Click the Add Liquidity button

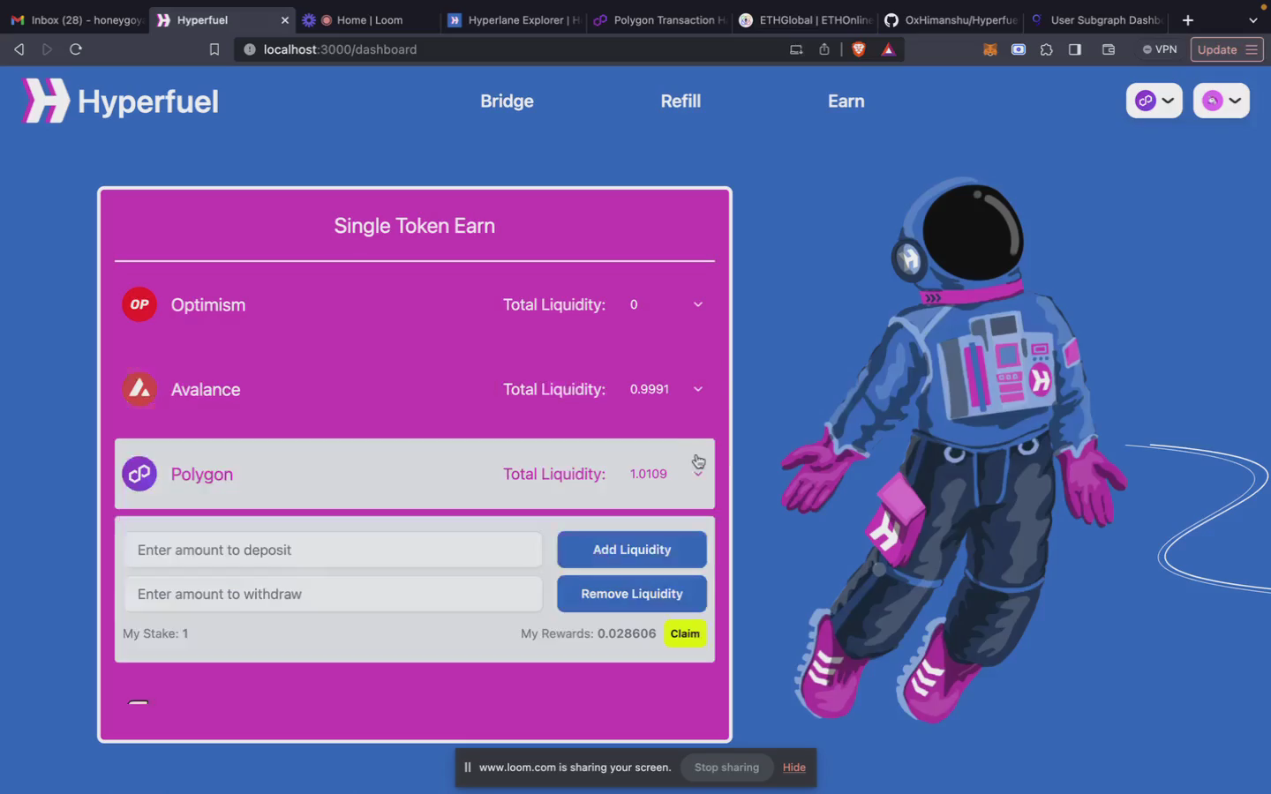632,550
